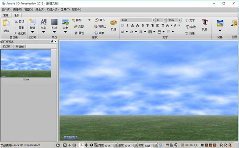Close the 幻灯片列表 panel

pyautogui.click(x=55, y=41)
